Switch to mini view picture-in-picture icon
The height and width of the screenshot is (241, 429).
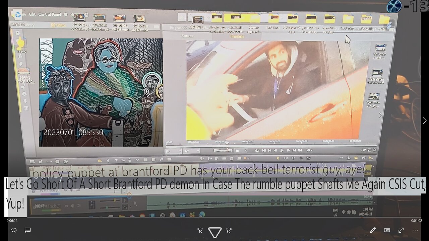click(x=387, y=230)
